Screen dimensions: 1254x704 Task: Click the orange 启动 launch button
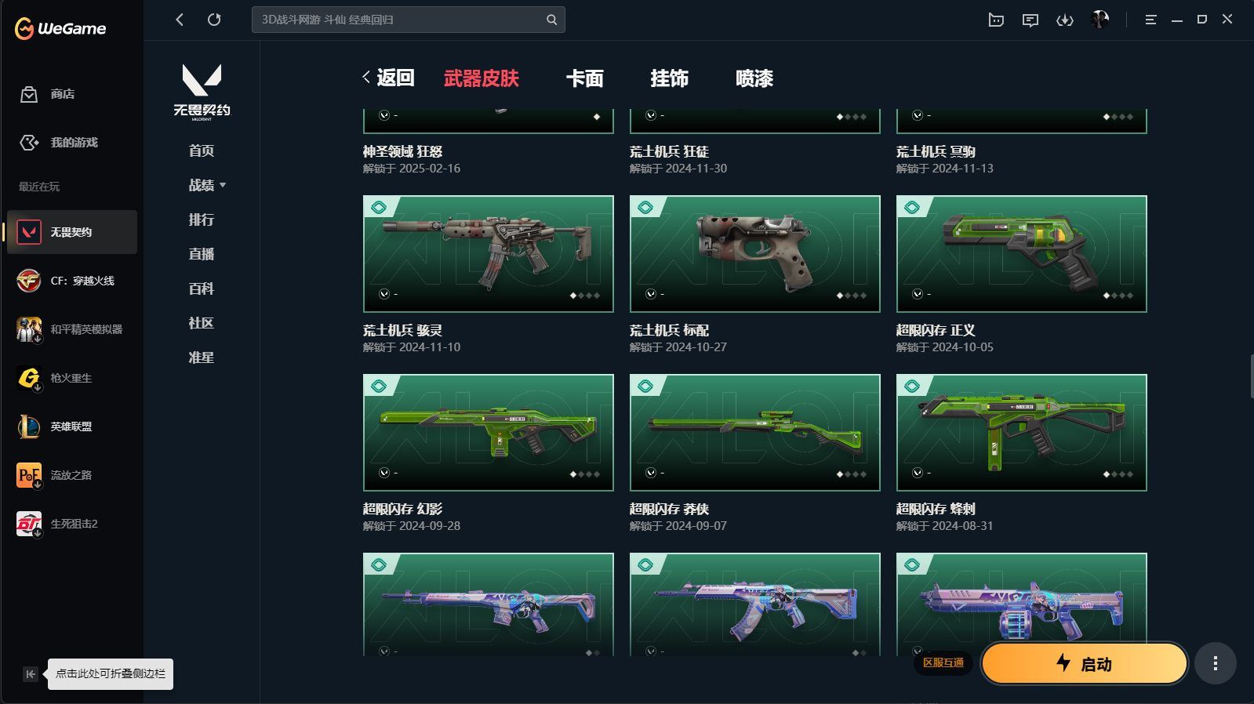pyautogui.click(x=1085, y=664)
